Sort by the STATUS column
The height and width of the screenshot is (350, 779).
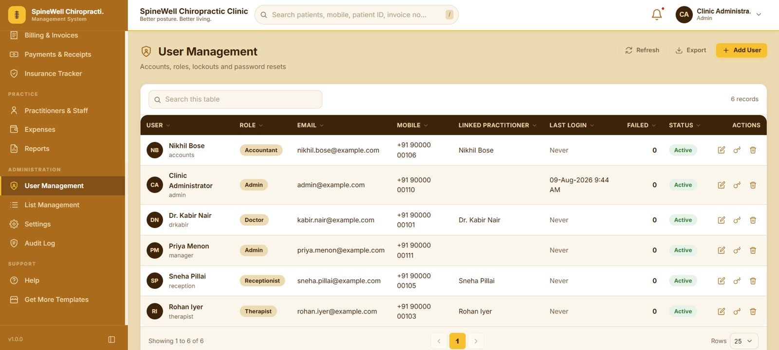point(685,125)
